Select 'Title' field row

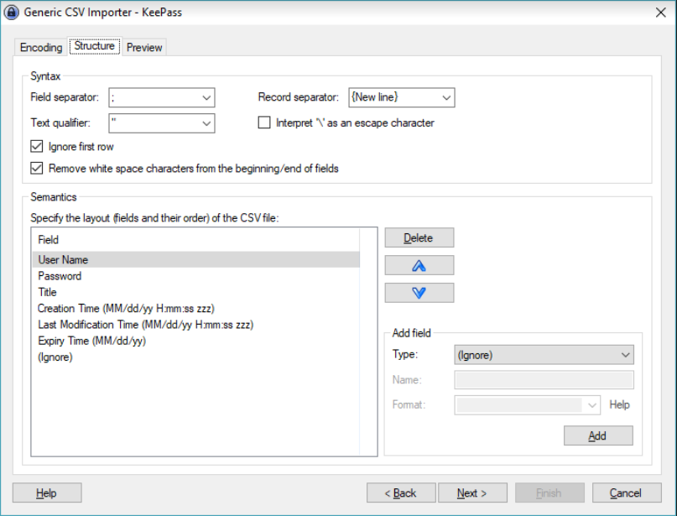[196, 292]
